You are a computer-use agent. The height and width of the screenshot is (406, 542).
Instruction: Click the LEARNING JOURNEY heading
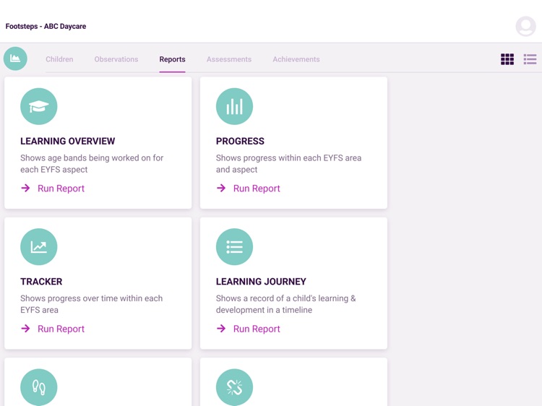pos(261,281)
